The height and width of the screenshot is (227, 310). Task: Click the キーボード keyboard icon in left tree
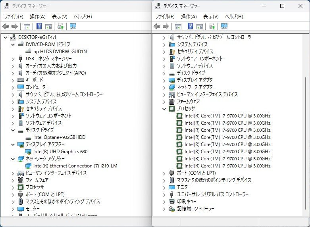point(21,80)
